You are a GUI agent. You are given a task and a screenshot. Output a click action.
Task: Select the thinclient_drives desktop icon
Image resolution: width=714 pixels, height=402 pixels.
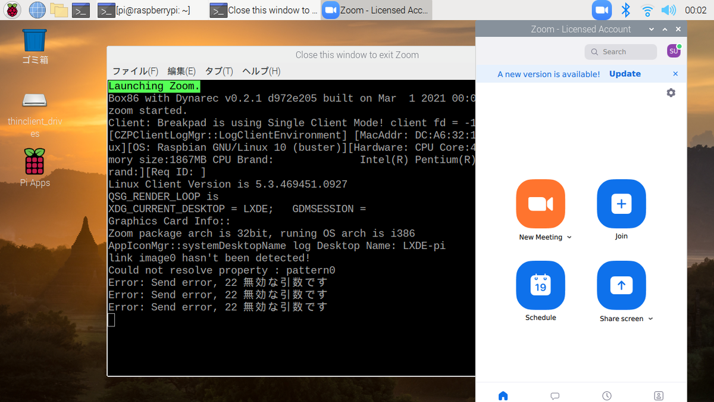35,116
